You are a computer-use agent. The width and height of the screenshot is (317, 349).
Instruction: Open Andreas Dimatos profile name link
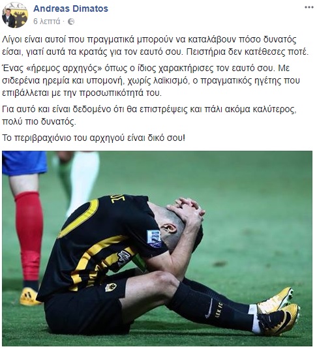point(71,8)
